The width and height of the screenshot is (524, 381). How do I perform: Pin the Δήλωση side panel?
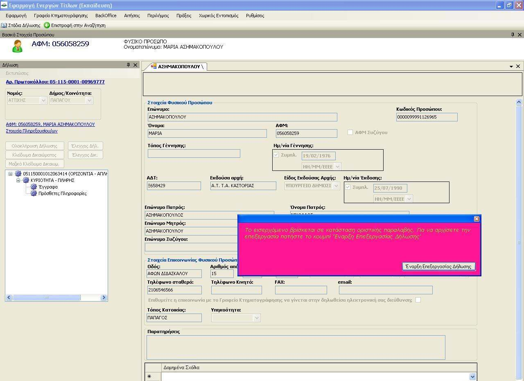[x=128, y=65]
